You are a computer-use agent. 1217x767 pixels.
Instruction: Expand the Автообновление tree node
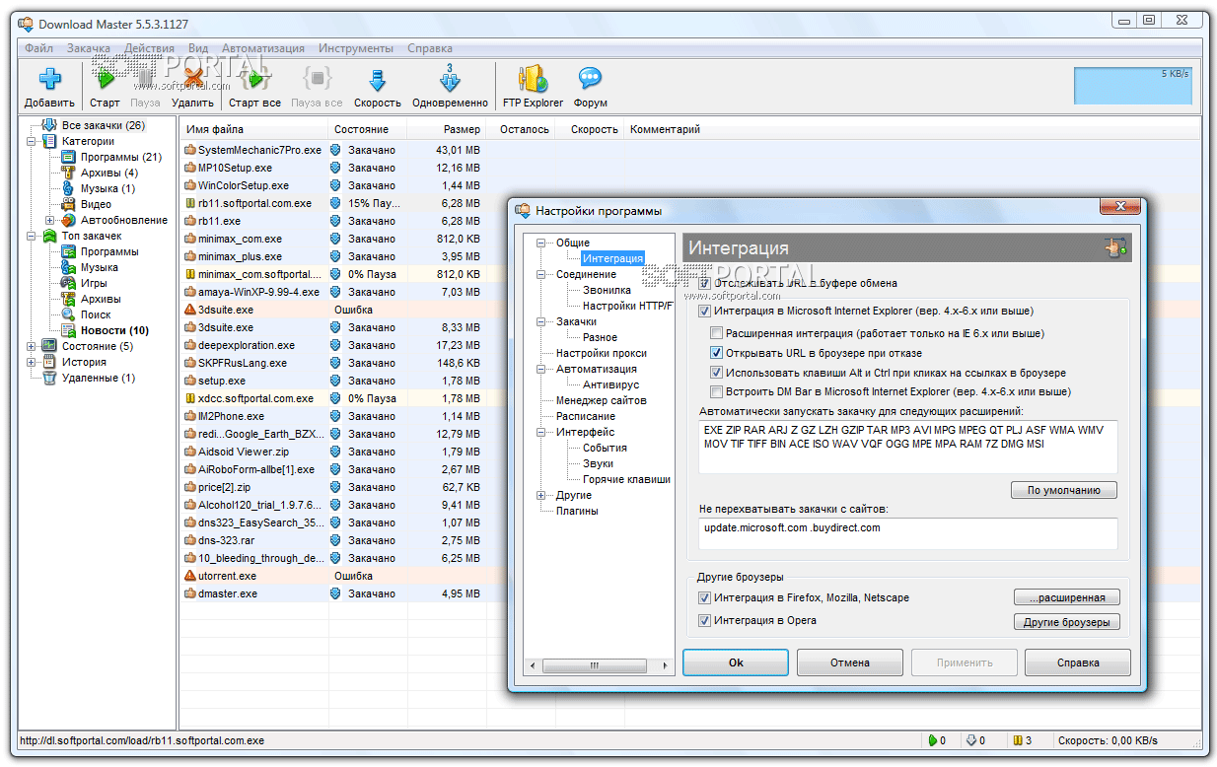(49, 220)
